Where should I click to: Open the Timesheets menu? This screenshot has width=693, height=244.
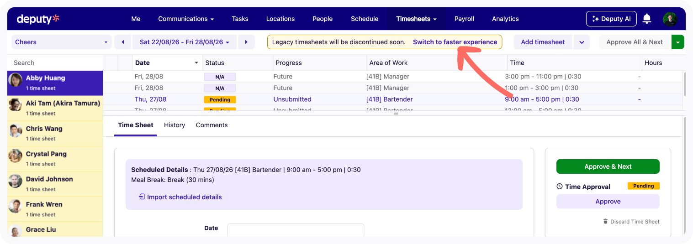(416, 19)
